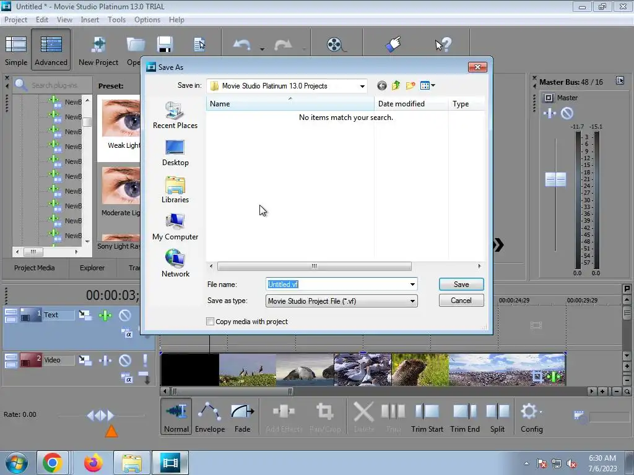Select the Envelope edit tool
The width and height of the screenshot is (634, 475).
click(x=210, y=416)
